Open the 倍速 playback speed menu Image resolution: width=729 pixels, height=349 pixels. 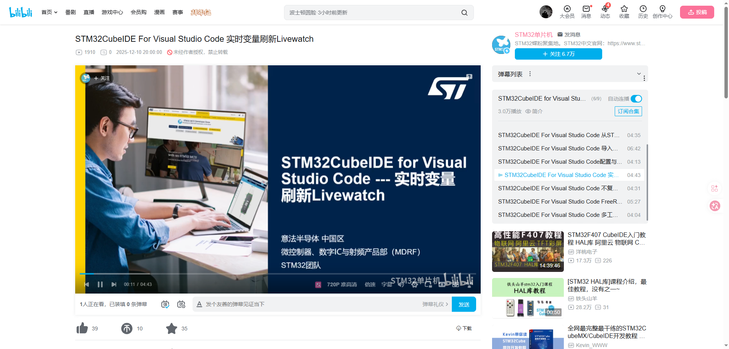point(370,284)
